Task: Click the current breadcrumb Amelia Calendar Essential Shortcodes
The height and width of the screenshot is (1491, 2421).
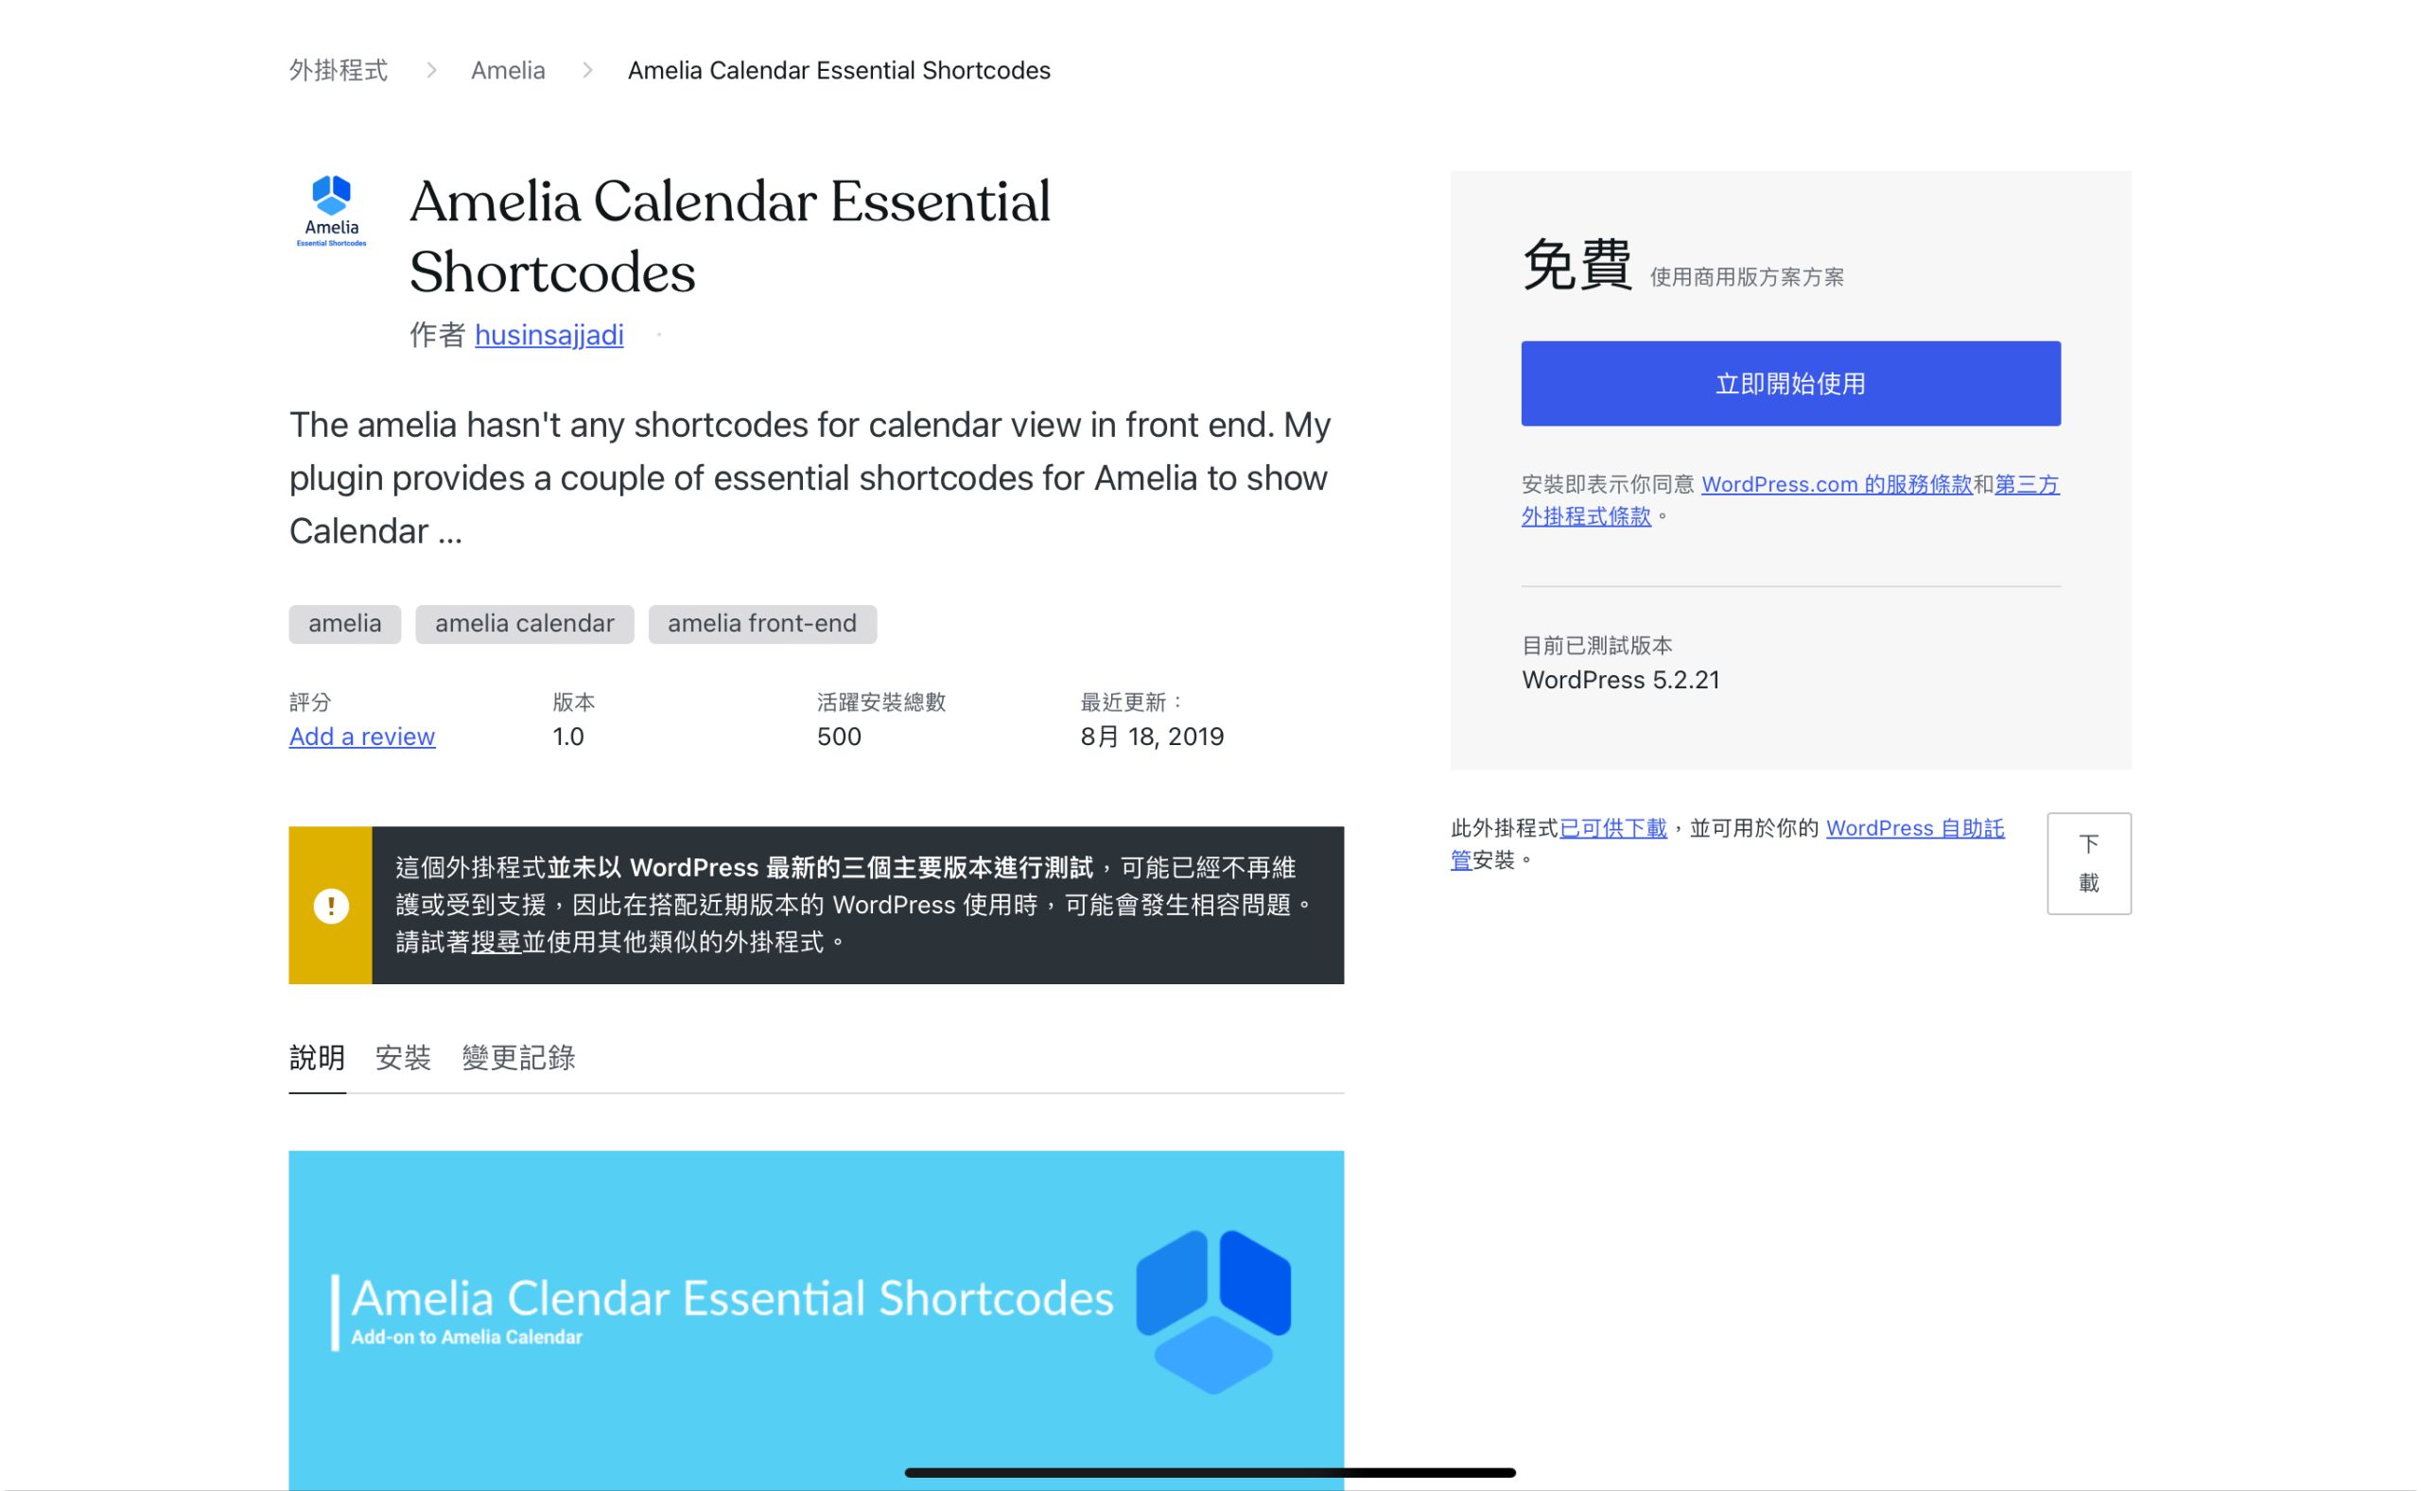Action: 839,70
